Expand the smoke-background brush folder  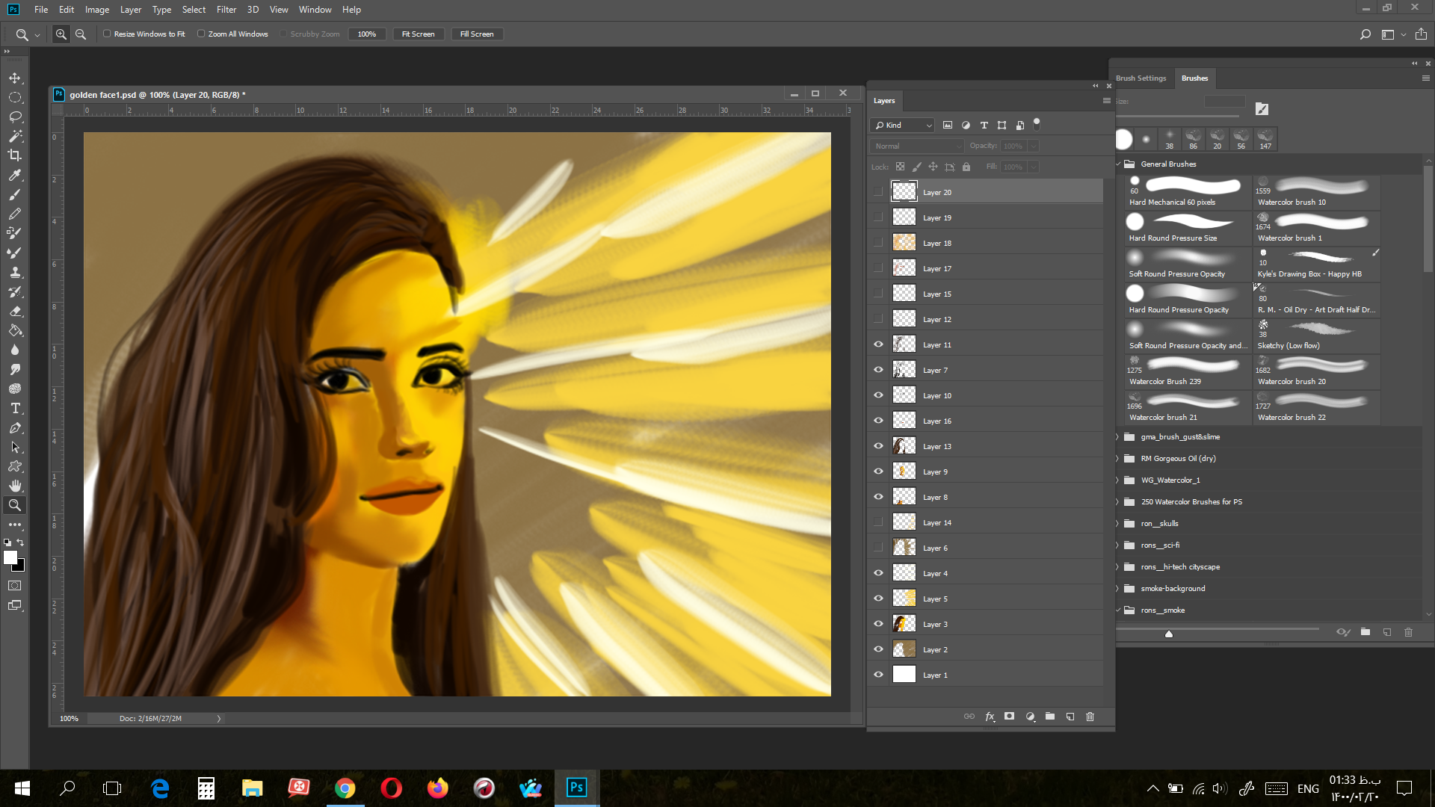(1119, 589)
